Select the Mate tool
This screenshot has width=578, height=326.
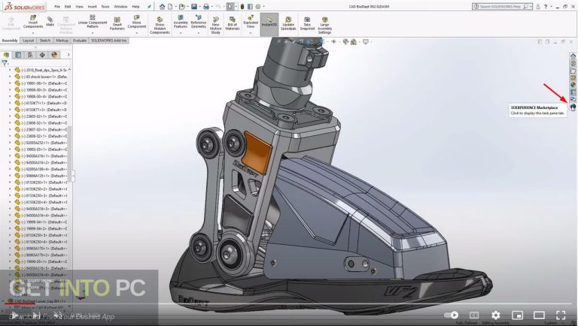(x=50, y=22)
